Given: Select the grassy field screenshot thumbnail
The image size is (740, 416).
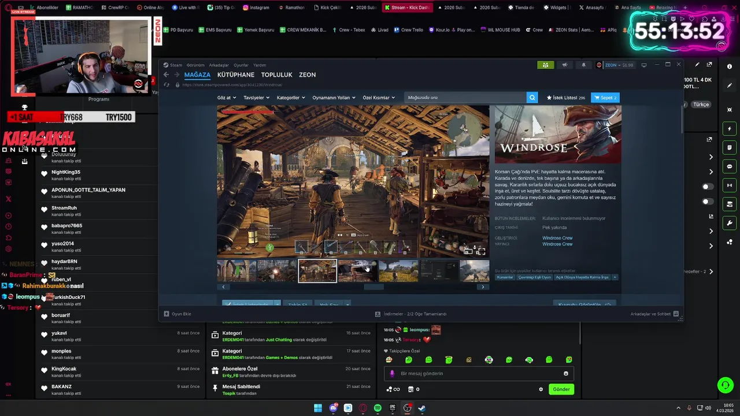Looking at the screenshot, I should (x=398, y=271).
